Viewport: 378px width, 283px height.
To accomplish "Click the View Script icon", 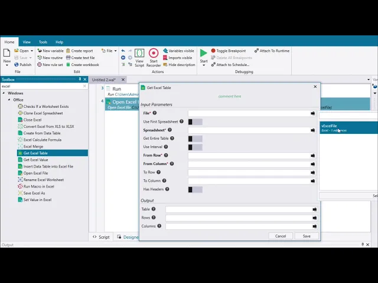I will click(139, 53).
